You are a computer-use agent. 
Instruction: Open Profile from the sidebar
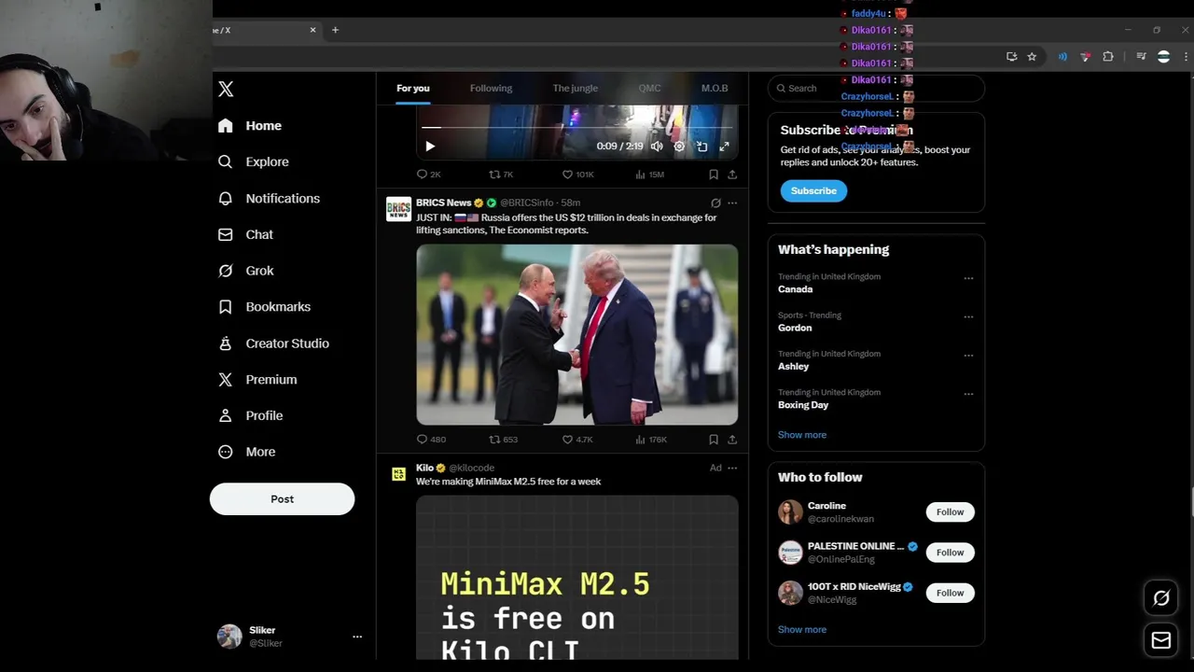[x=250, y=415]
